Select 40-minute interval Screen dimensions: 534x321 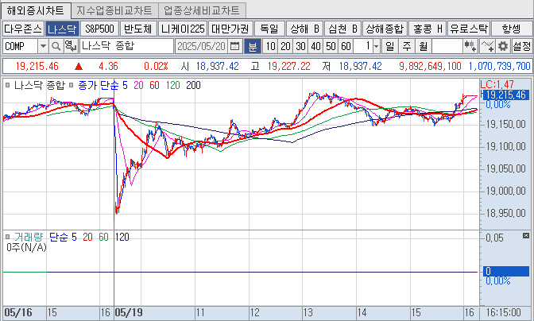315,46
